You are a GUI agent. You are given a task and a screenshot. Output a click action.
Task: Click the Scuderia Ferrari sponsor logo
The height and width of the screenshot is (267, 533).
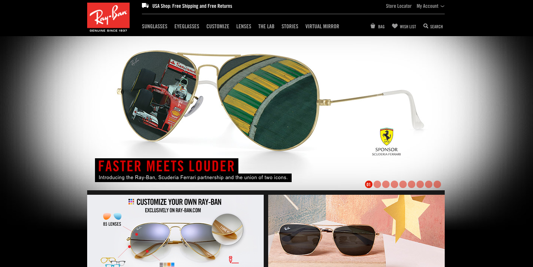pos(387,142)
